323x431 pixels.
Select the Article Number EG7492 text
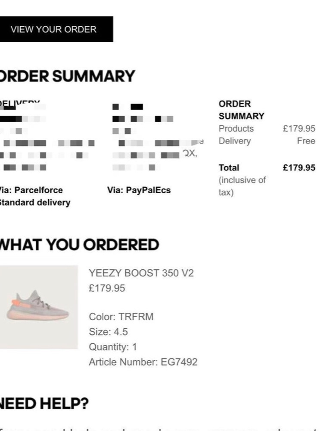point(143,362)
